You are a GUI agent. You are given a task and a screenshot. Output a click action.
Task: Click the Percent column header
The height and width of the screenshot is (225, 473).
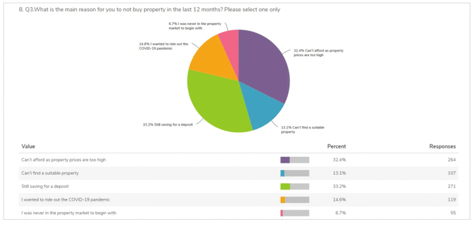(336, 146)
